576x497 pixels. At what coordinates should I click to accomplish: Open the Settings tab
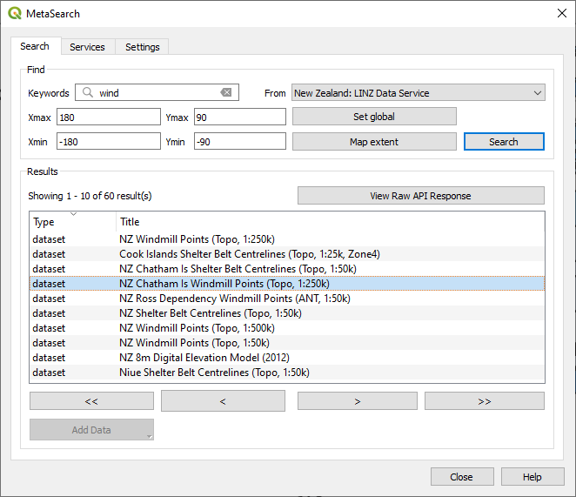(x=142, y=47)
